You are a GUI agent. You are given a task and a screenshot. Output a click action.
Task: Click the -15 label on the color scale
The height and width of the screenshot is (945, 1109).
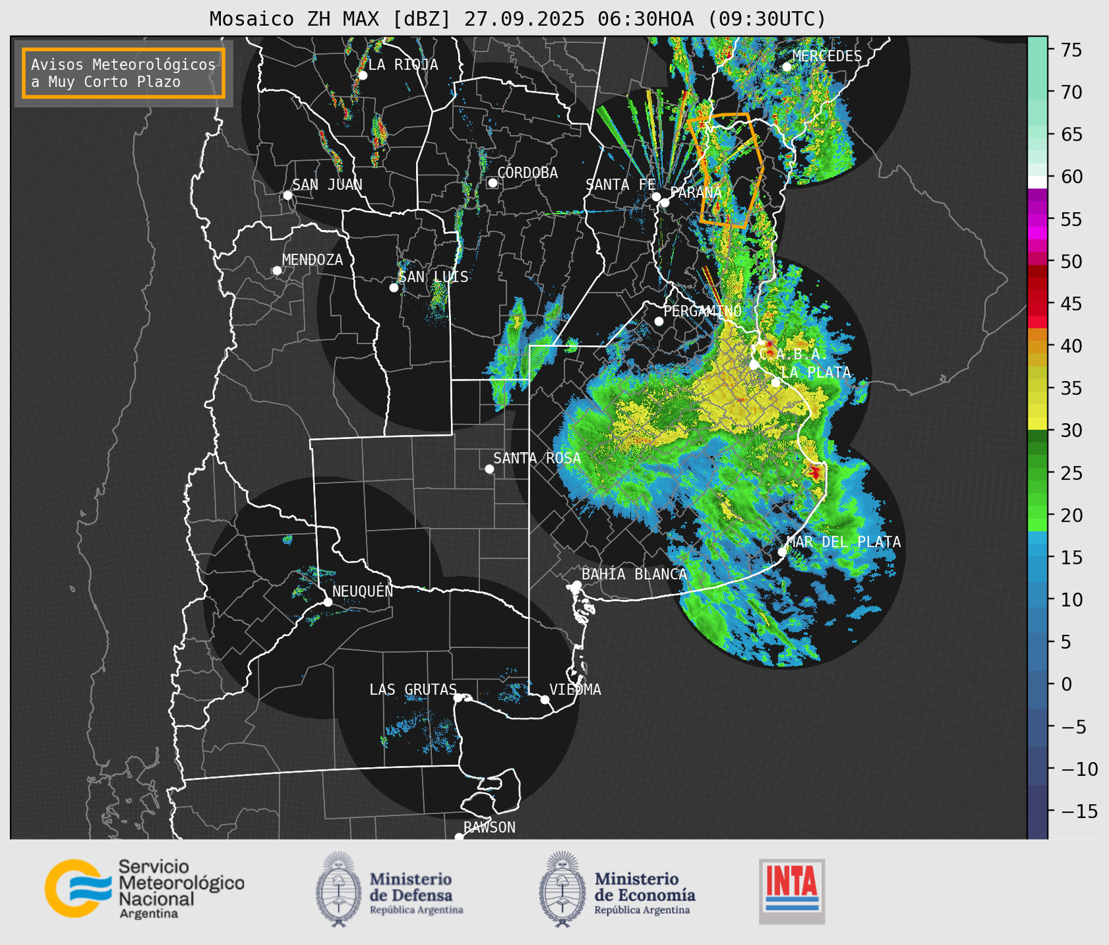click(1079, 811)
